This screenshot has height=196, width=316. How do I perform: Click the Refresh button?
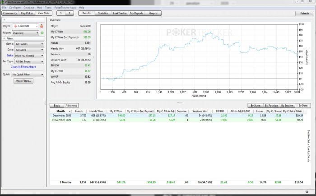click(305, 14)
